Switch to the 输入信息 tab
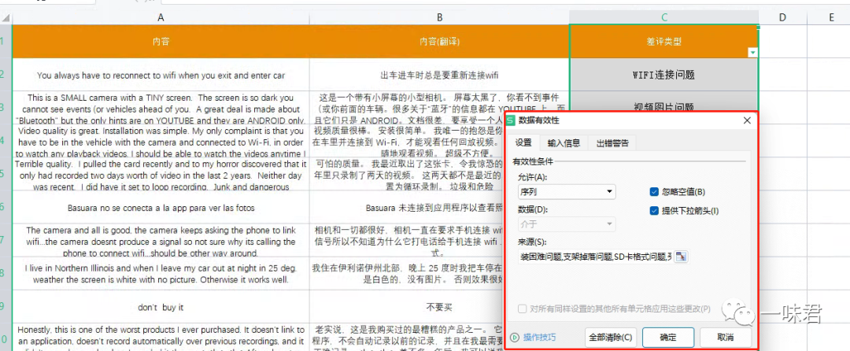Screen dimensions: 850x351 click(564, 143)
